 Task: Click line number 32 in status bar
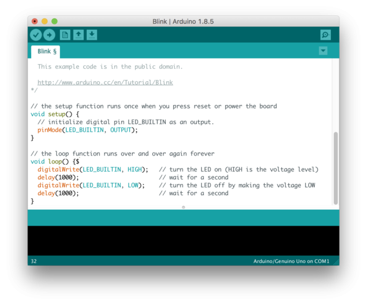[34, 261]
